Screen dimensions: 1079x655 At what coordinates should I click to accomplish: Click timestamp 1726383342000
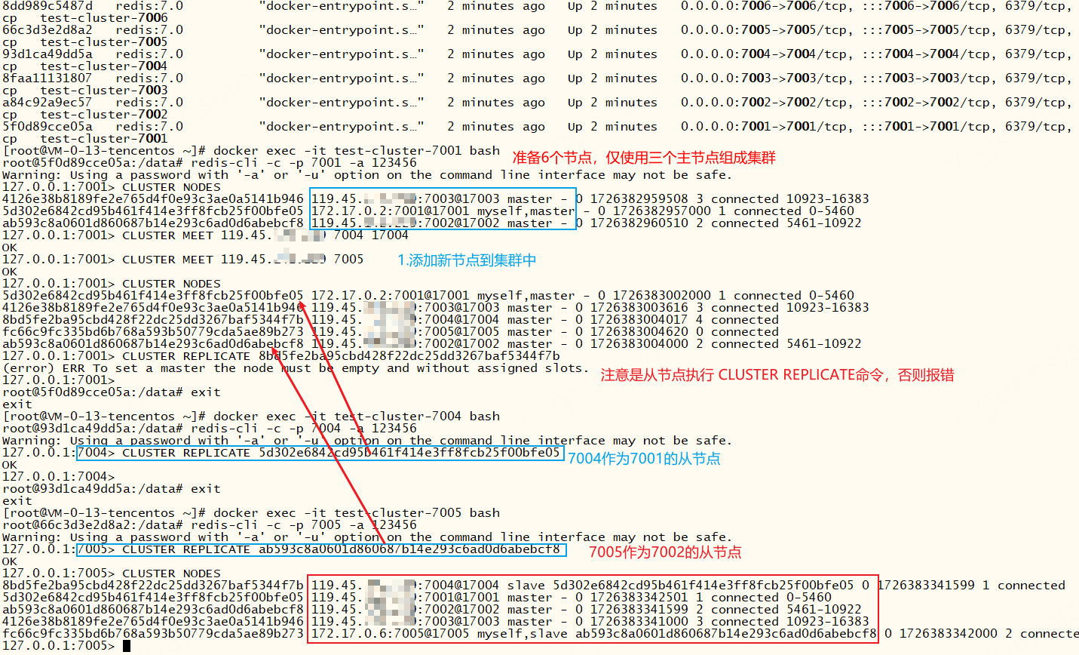pyautogui.click(x=949, y=634)
